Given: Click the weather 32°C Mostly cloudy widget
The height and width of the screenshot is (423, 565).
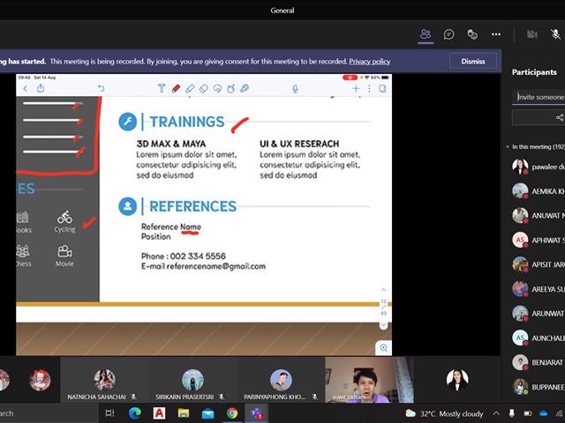Looking at the screenshot, I should (444, 413).
